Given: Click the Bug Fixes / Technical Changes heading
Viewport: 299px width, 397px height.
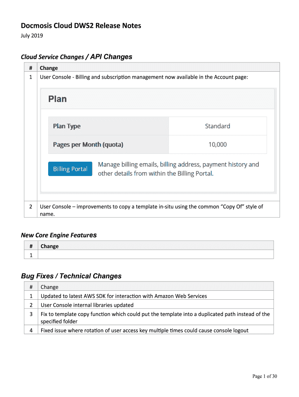Looking at the screenshot, I should (71, 276).
